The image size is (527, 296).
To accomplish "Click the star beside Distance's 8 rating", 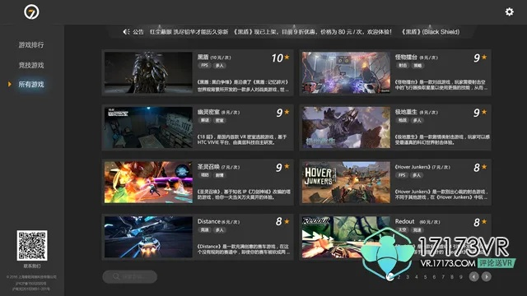I will [x=287, y=221].
